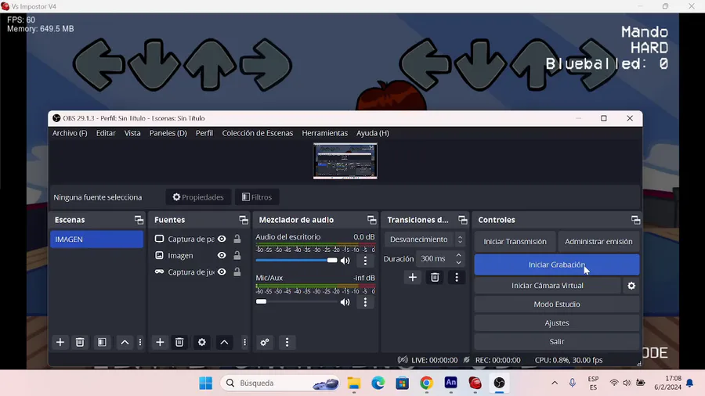Screen dimensions: 705x396
Task: Click the 300 ms duration field
Action: click(436, 258)
